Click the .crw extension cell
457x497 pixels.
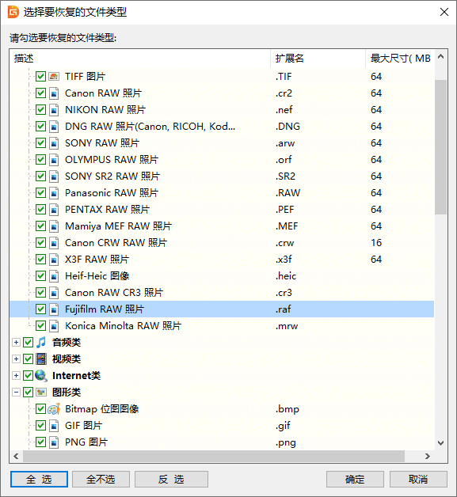pyautogui.click(x=284, y=243)
